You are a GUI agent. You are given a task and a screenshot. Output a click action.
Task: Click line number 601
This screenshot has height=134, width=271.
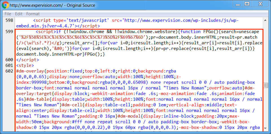click(x=9, y=65)
